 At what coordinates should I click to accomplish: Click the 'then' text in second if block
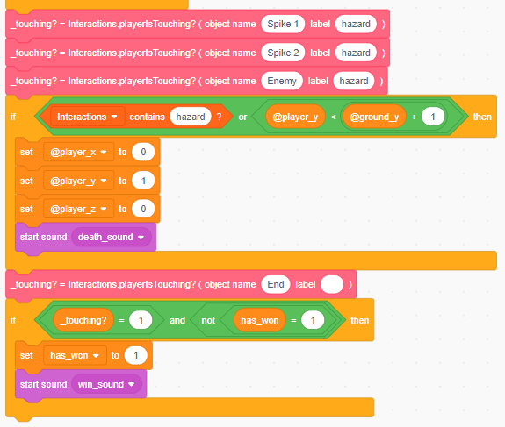click(360, 320)
